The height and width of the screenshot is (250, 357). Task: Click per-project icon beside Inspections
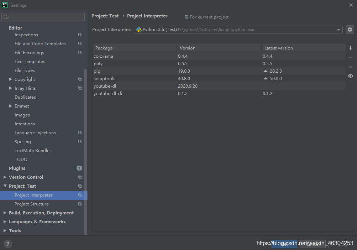[x=80, y=35]
